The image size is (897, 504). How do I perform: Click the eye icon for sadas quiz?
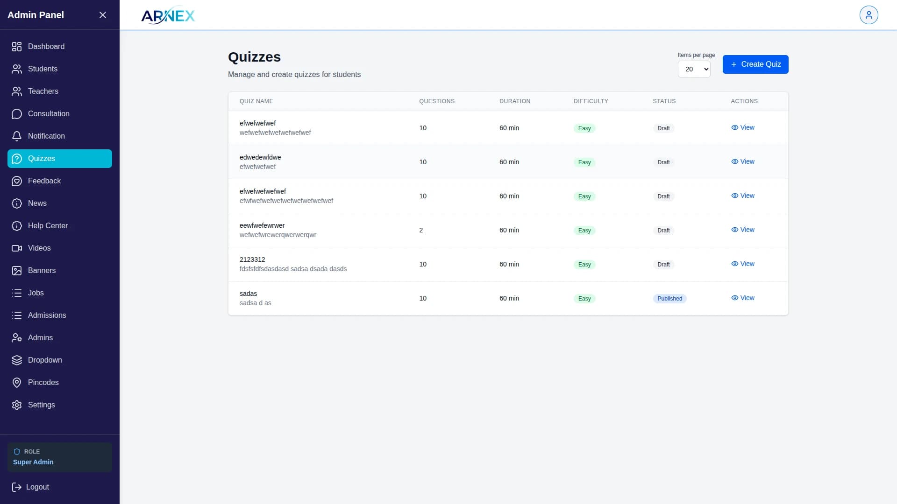click(x=734, y=298)
